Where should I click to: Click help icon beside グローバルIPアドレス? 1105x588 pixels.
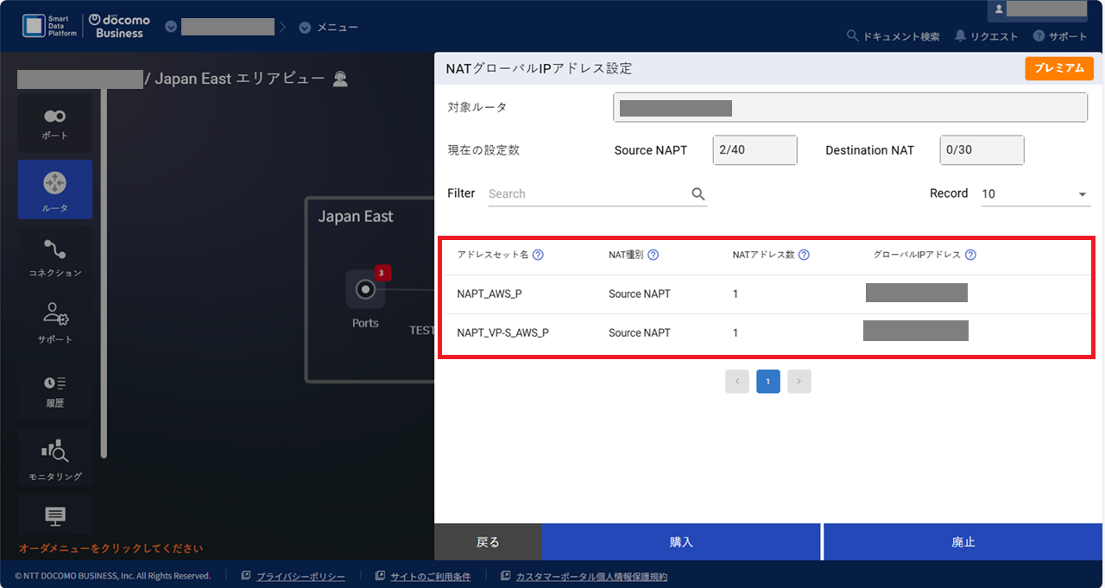(x=970, y=255)
